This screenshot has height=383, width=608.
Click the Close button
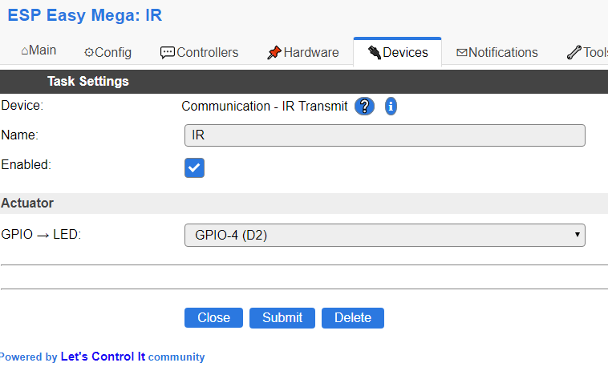tap(213, 318)
